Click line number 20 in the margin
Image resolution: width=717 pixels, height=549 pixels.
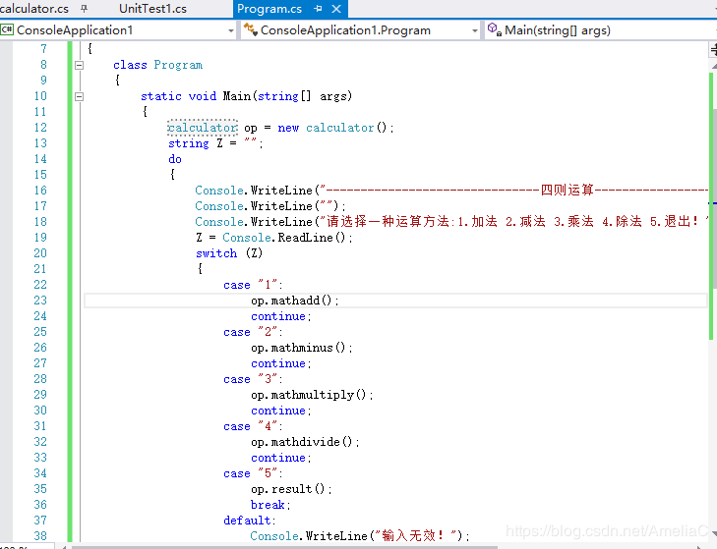point(40,253)
